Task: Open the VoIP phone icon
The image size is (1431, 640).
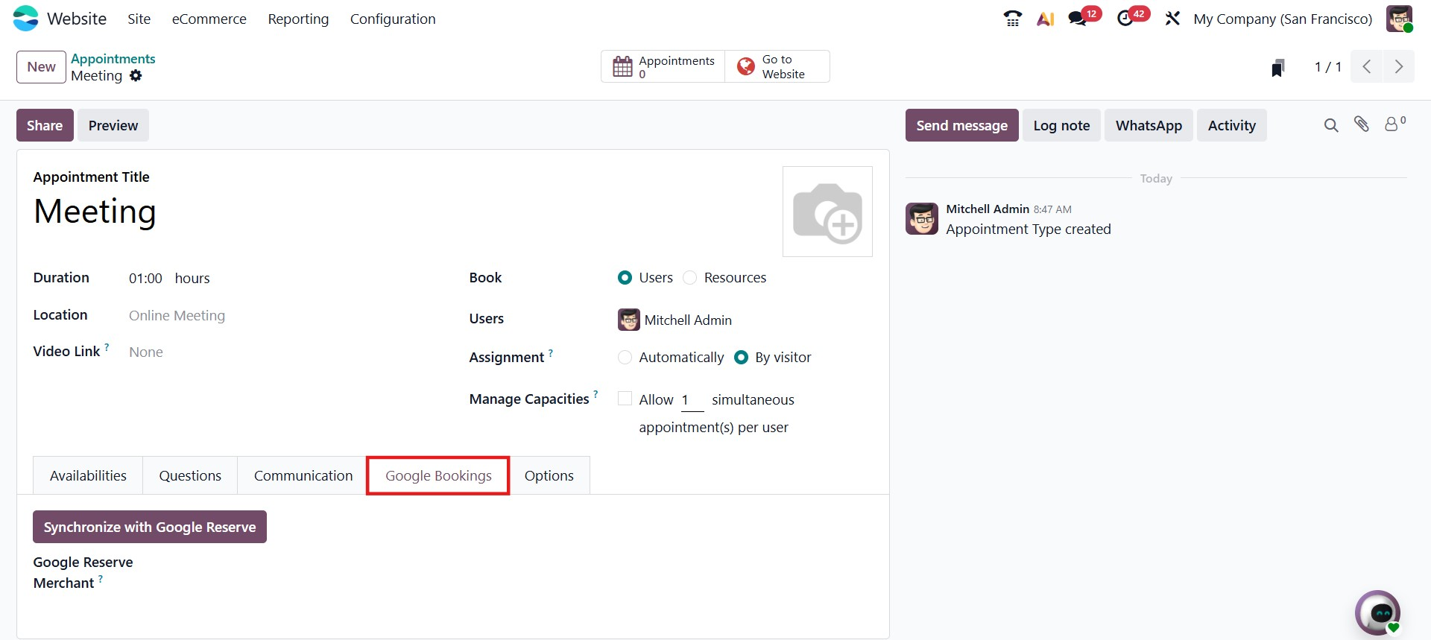Action: [1012, 19]
